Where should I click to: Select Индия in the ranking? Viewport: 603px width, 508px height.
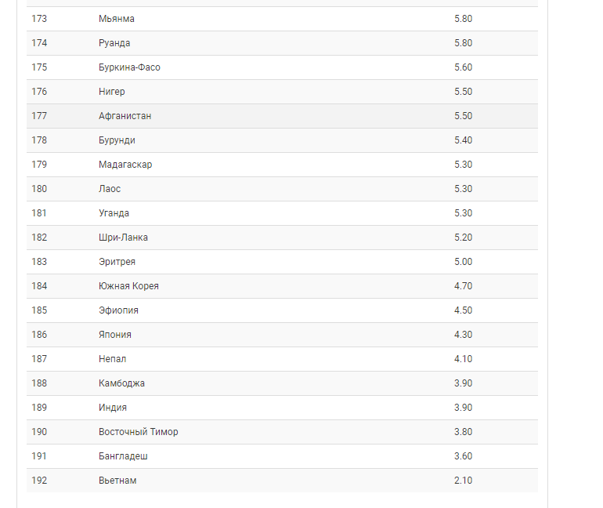pos(113,408)
